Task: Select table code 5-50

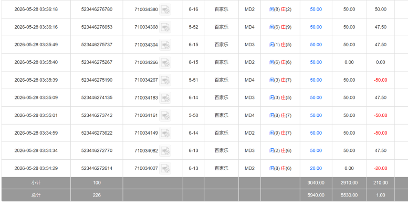Action: (193, 115)
